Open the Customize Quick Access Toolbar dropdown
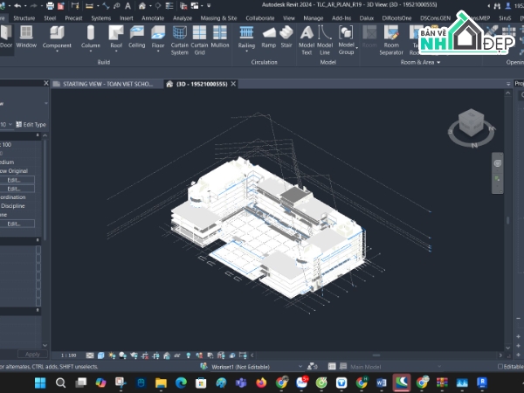 point(209,6)
